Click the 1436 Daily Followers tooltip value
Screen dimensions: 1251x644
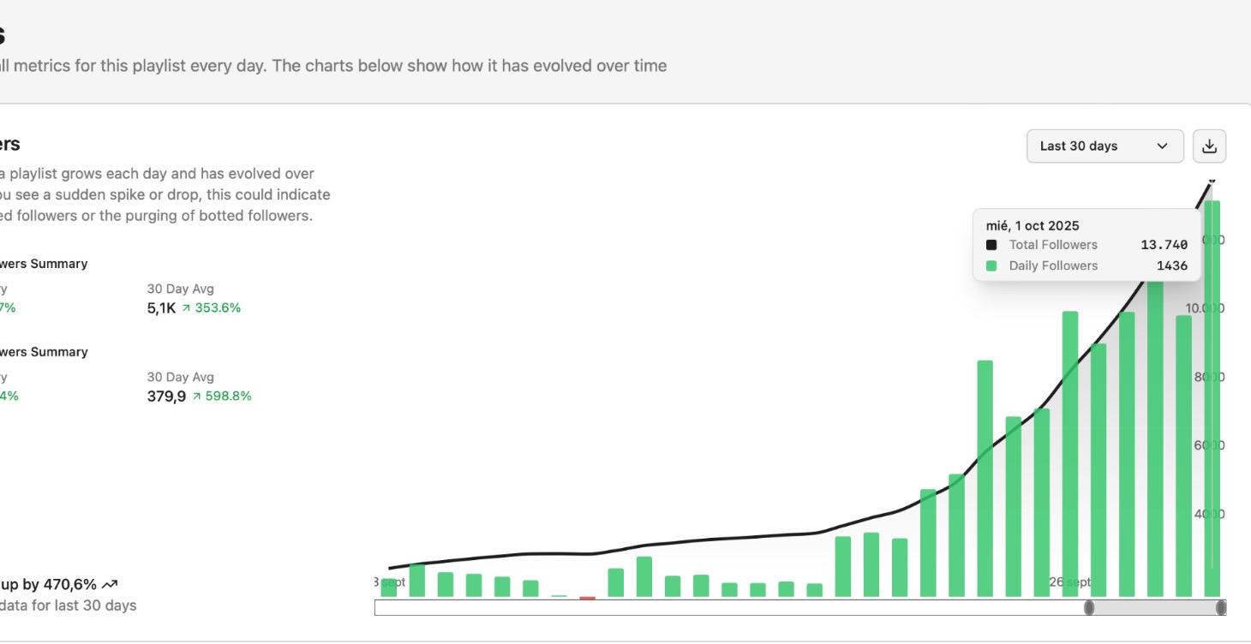tap(1171, 265)
